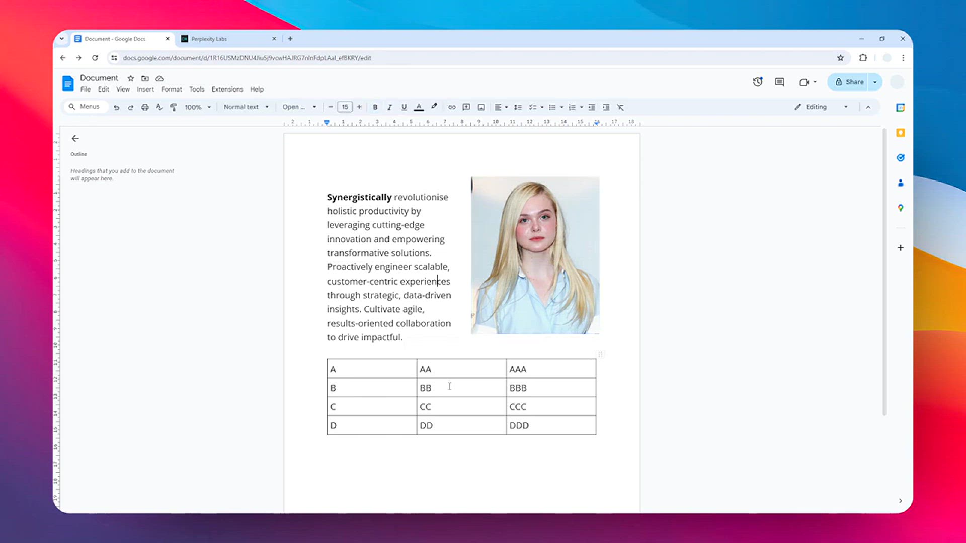Open the Editing mode dropdown
Screen dimensions: 966x543
point(821,107)
